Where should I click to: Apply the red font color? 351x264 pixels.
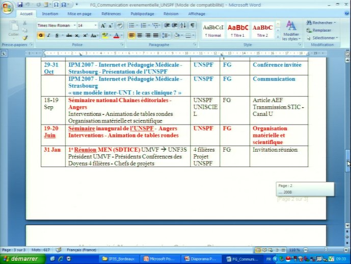click(x=116, y=35)
